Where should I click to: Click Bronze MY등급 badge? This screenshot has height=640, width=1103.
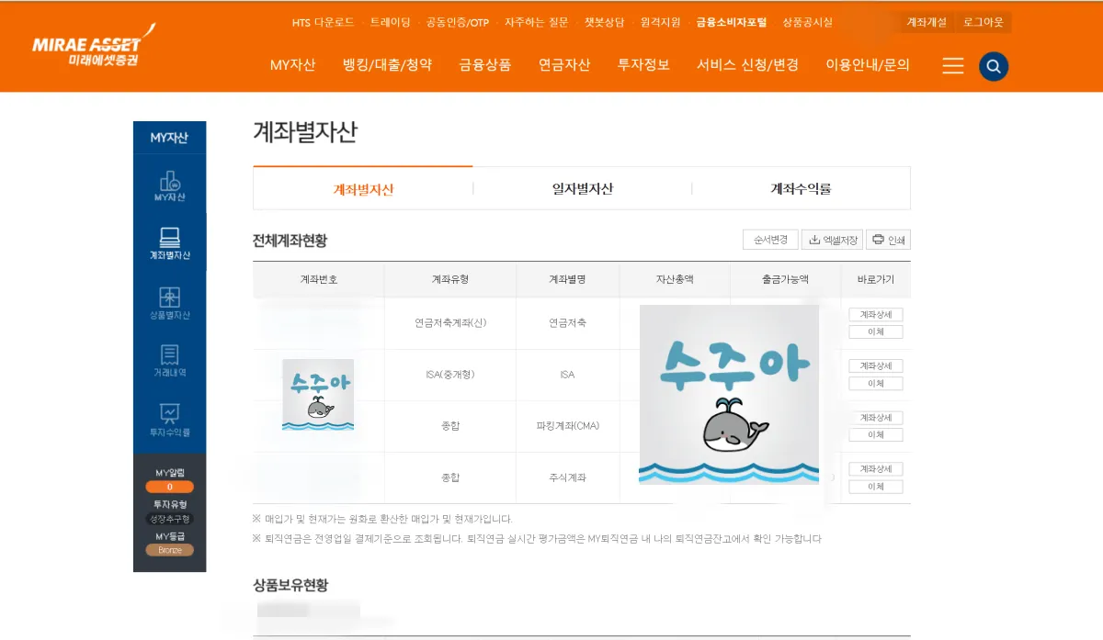pyautogui.click(x=170, y=550)
